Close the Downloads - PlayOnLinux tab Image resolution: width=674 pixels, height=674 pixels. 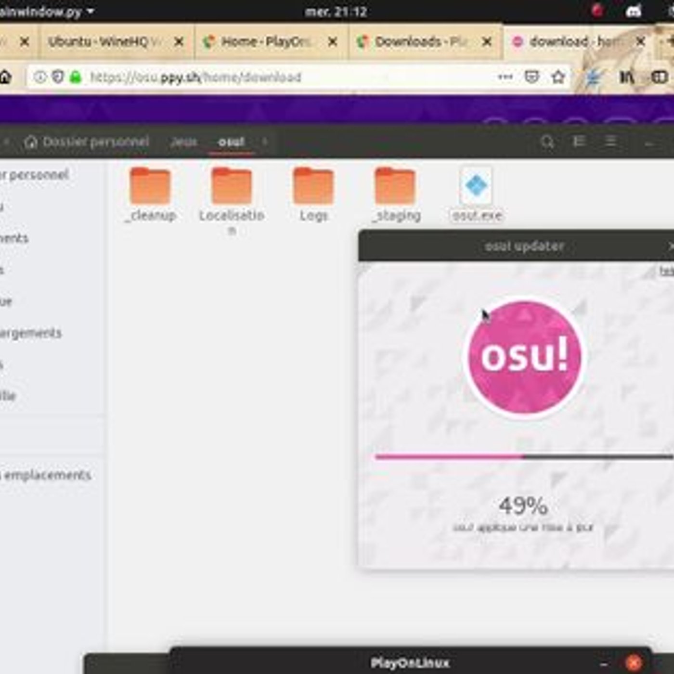tap(487, 42)
